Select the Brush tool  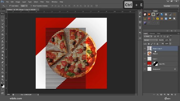[3, 38]
